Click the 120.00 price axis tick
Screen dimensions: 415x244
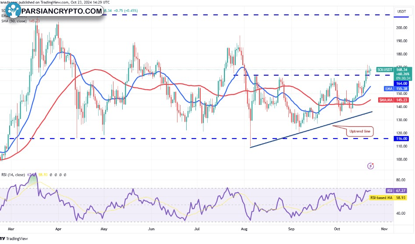tap(401, 133)
